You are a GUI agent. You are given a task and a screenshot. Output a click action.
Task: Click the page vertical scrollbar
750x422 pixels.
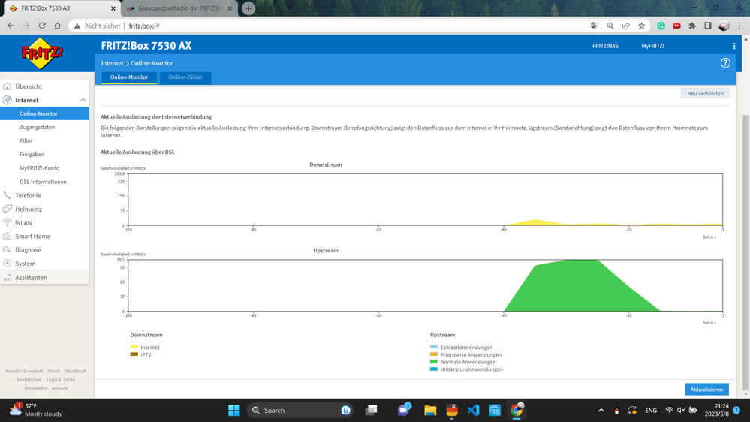point(745,252)
